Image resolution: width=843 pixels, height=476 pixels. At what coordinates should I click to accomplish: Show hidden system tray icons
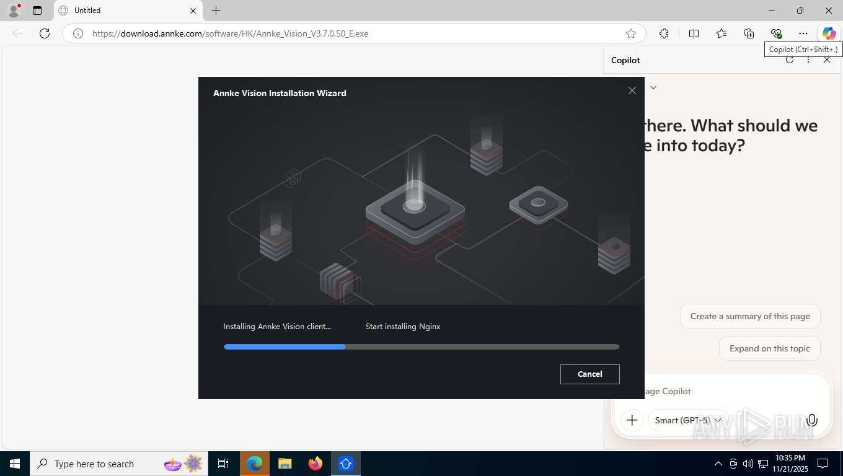pos(718,464)
